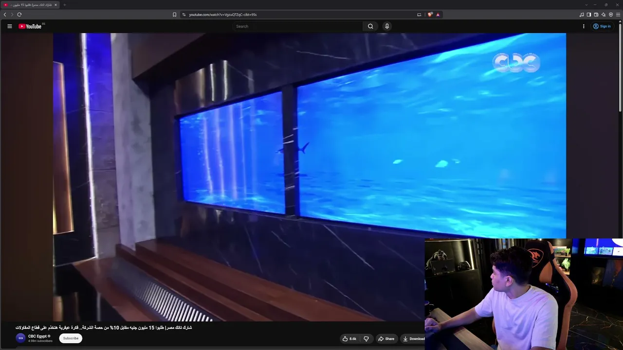
Task: Reload the current page
Action: coord(19,15)
